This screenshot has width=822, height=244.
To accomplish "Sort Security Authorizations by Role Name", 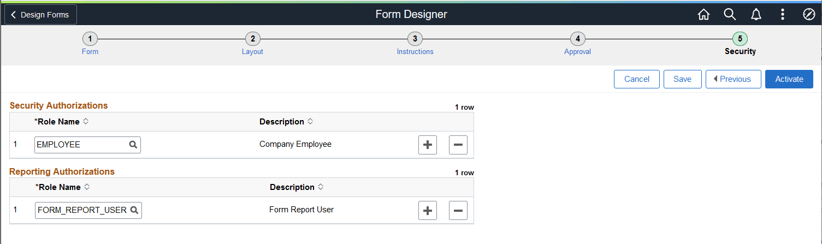I will click(62, 122).
